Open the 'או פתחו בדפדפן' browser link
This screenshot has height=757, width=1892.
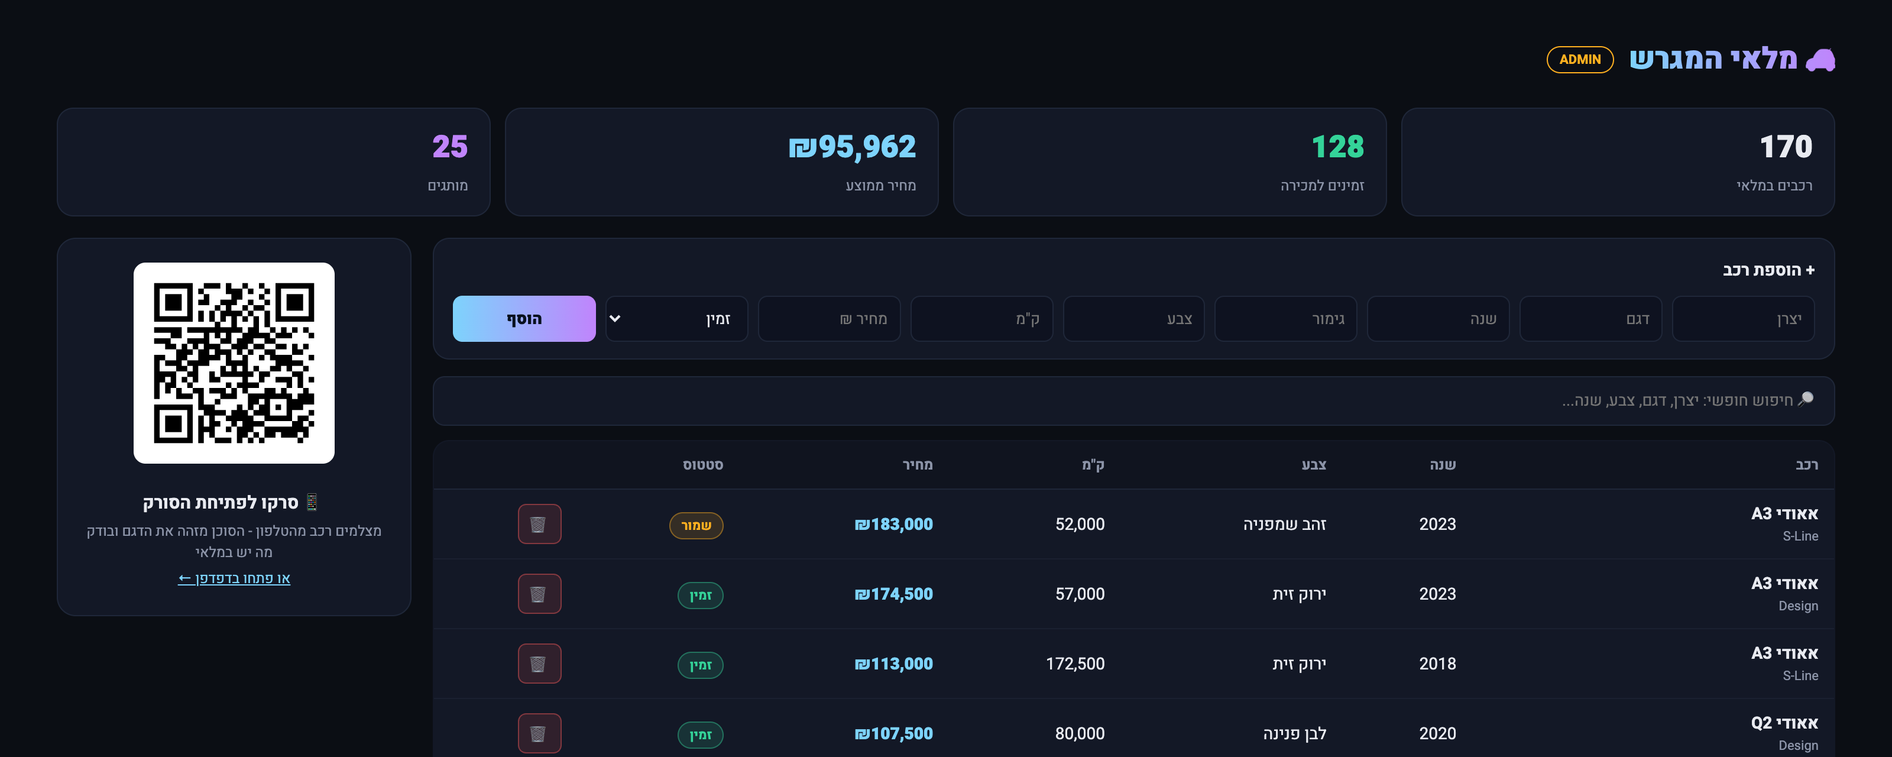(234, 578)
